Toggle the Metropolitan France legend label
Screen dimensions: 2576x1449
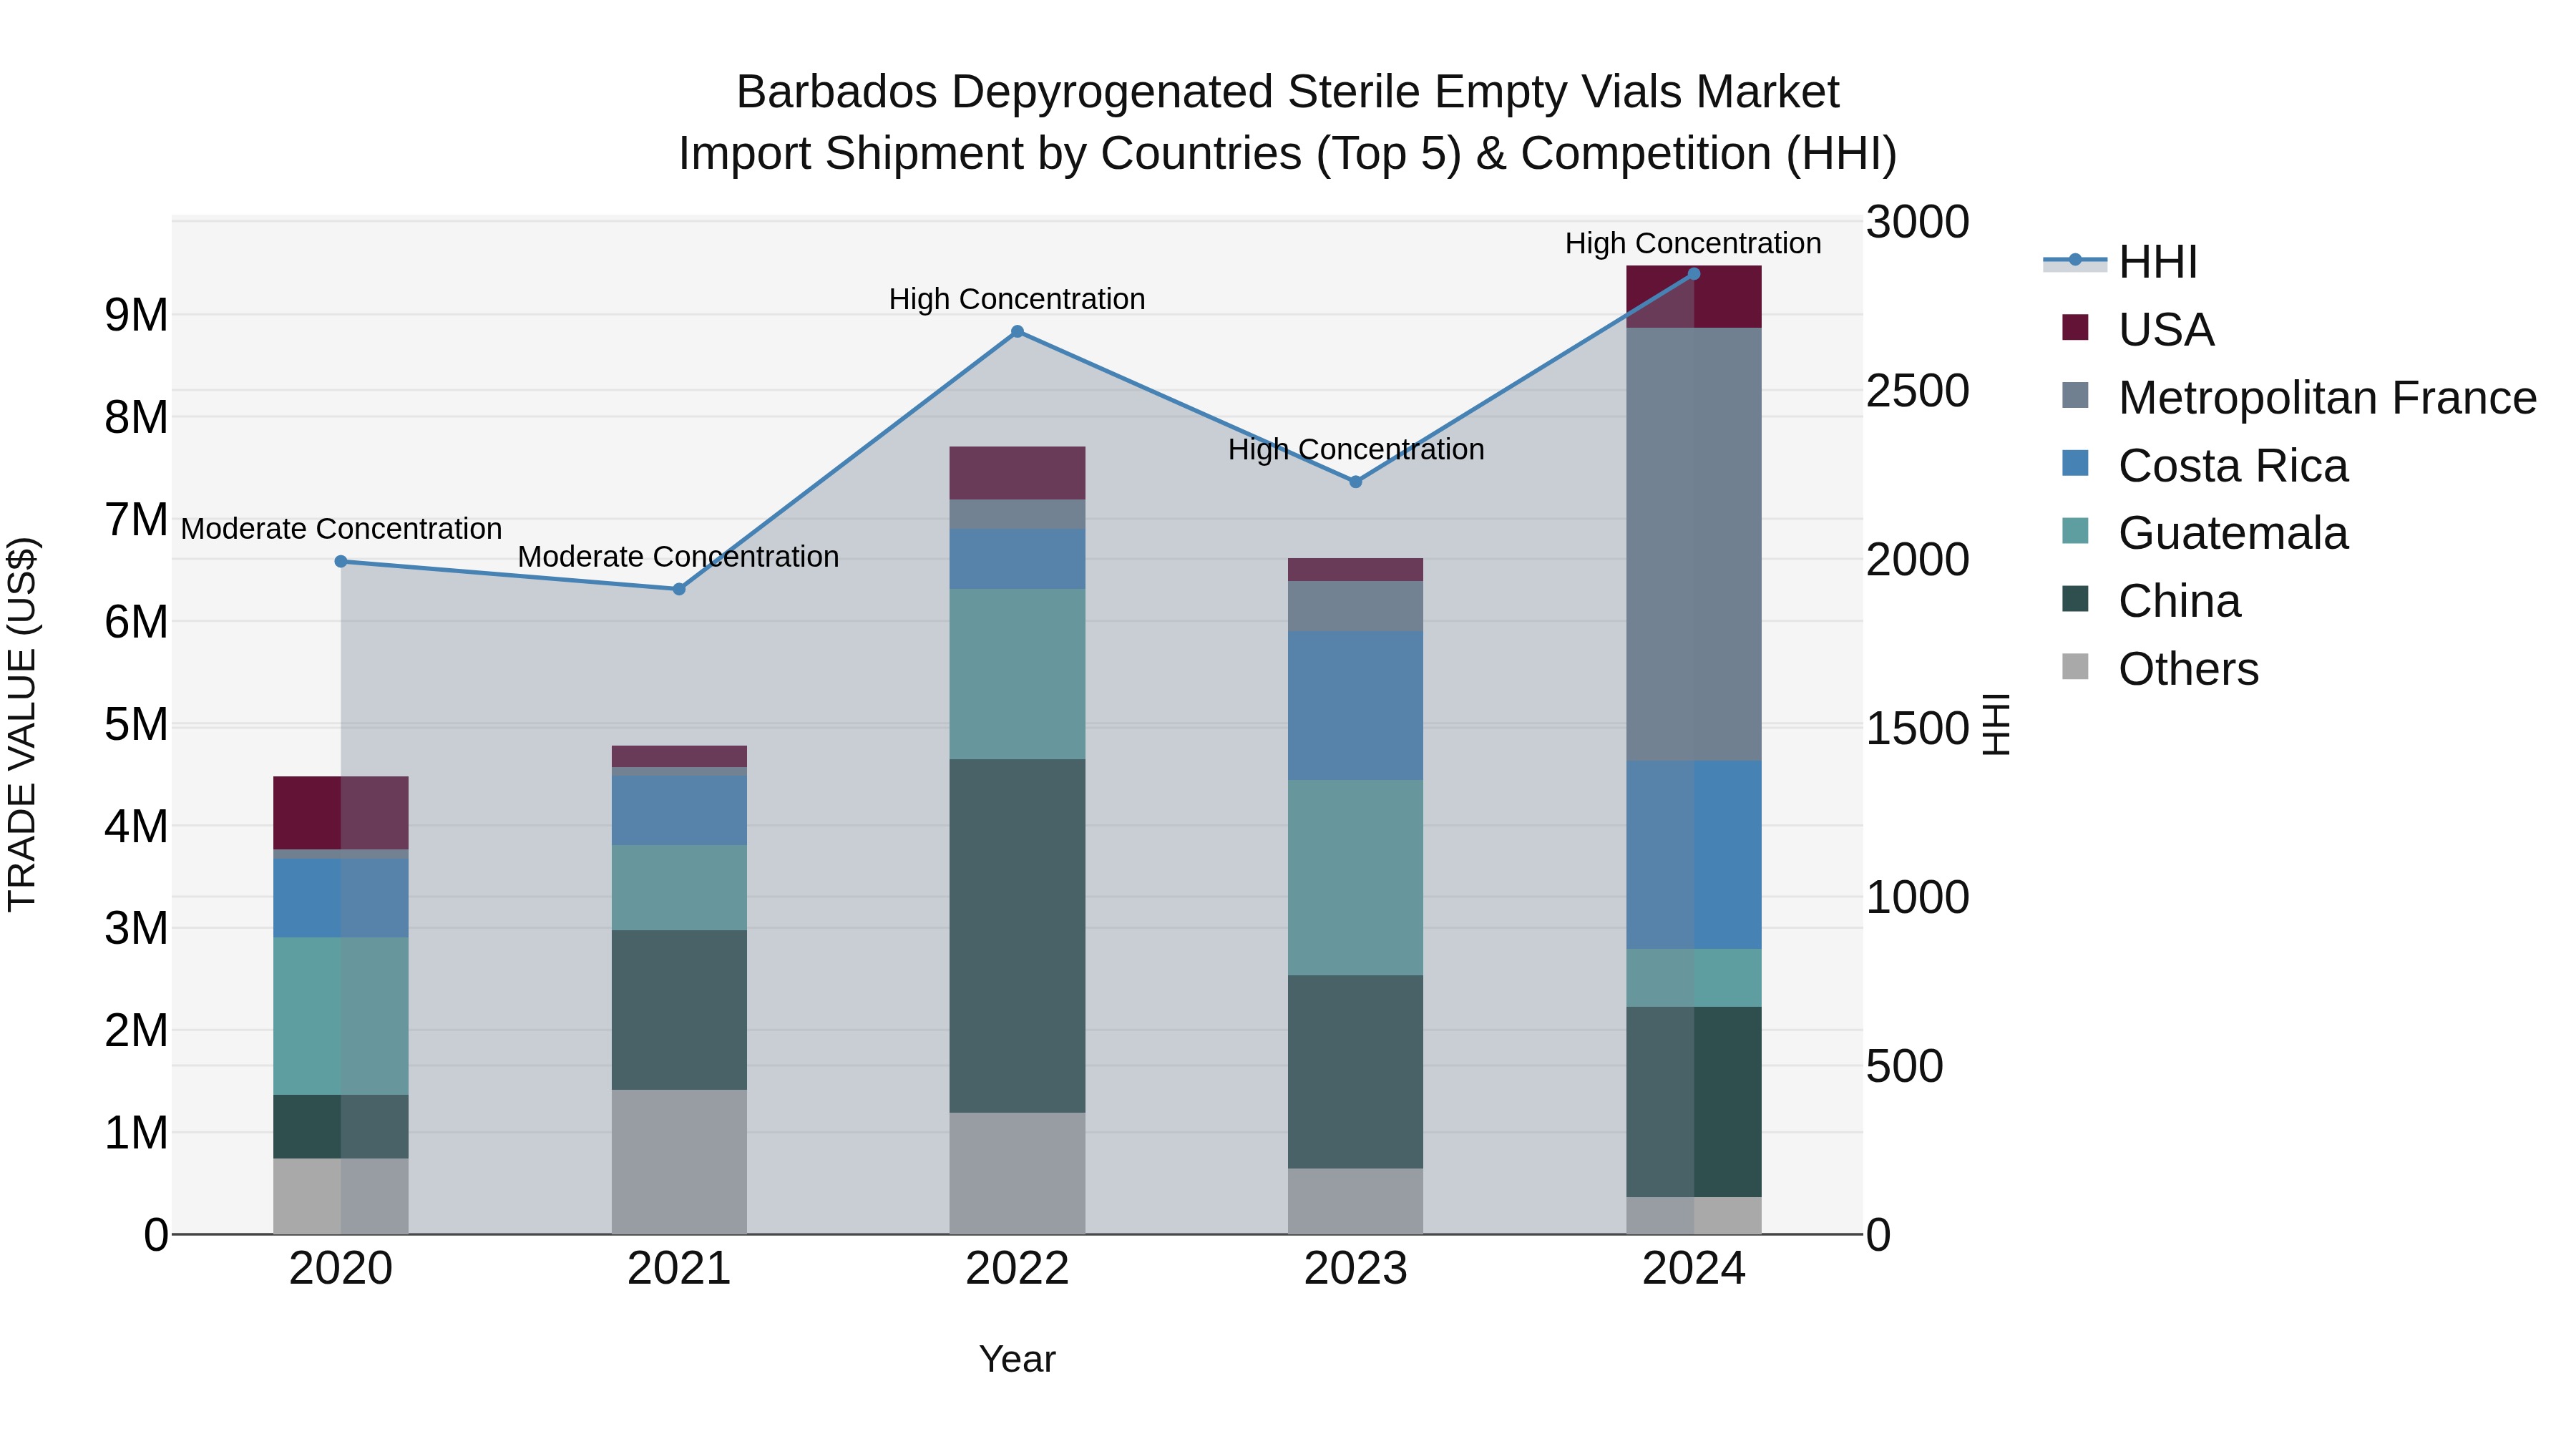pos(2327,398)
